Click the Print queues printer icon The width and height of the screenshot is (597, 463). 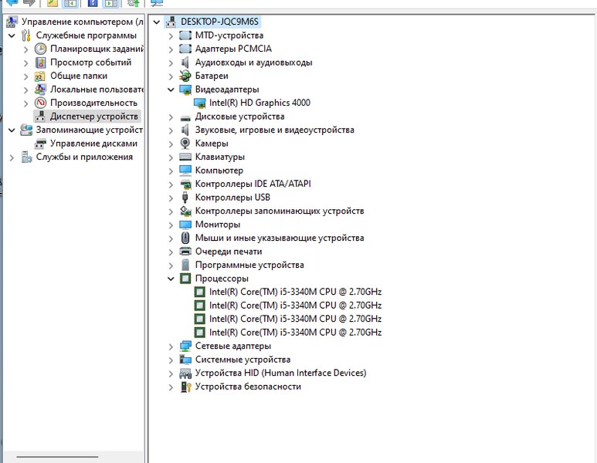click(185, 252)
